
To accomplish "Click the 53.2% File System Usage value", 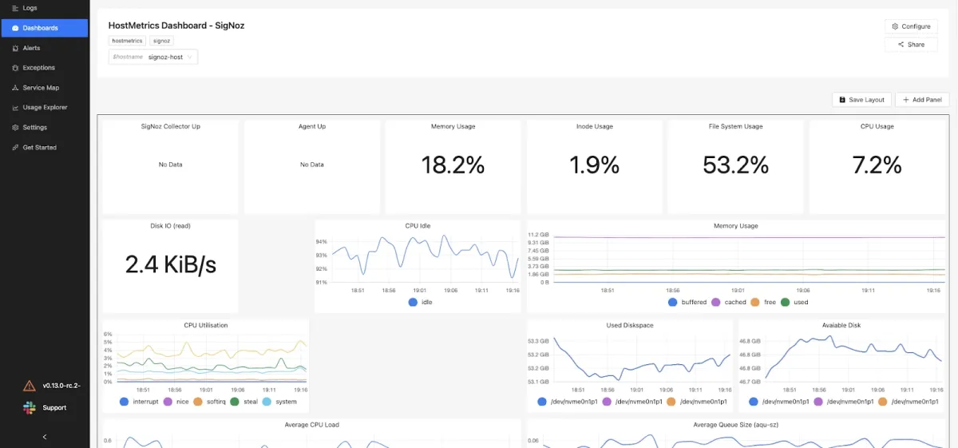I will pos(736,165).
